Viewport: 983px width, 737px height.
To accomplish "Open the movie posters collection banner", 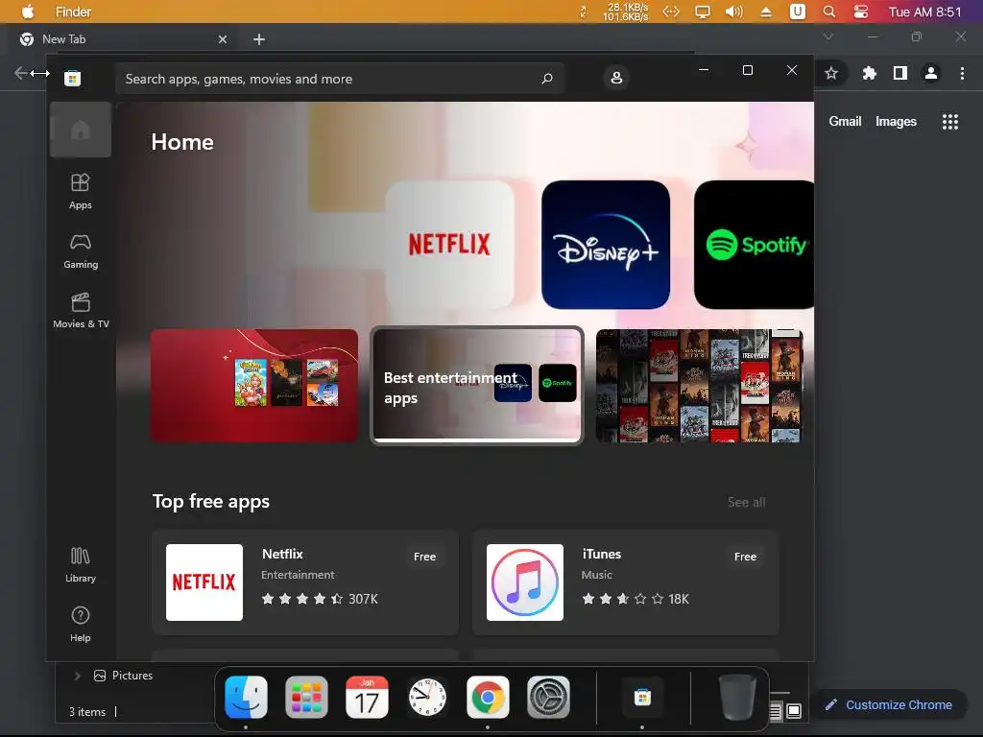I will coord(699,386).
